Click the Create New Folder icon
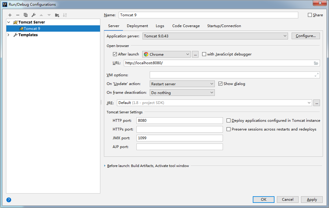329x208 pixels. [57, 15]
